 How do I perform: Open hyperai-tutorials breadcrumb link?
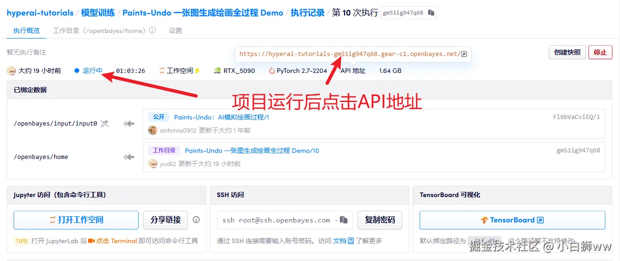[40, 13]
